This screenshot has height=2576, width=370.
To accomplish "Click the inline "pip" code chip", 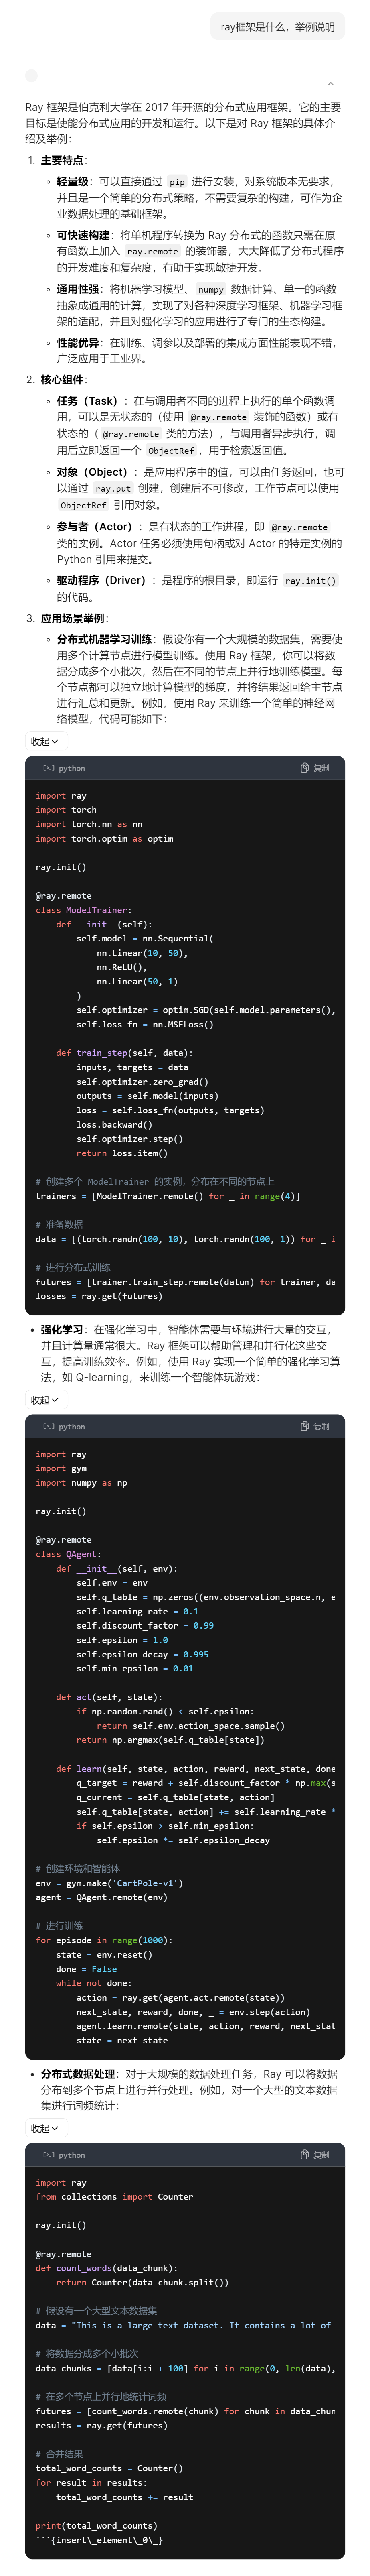I will [177, 182].
